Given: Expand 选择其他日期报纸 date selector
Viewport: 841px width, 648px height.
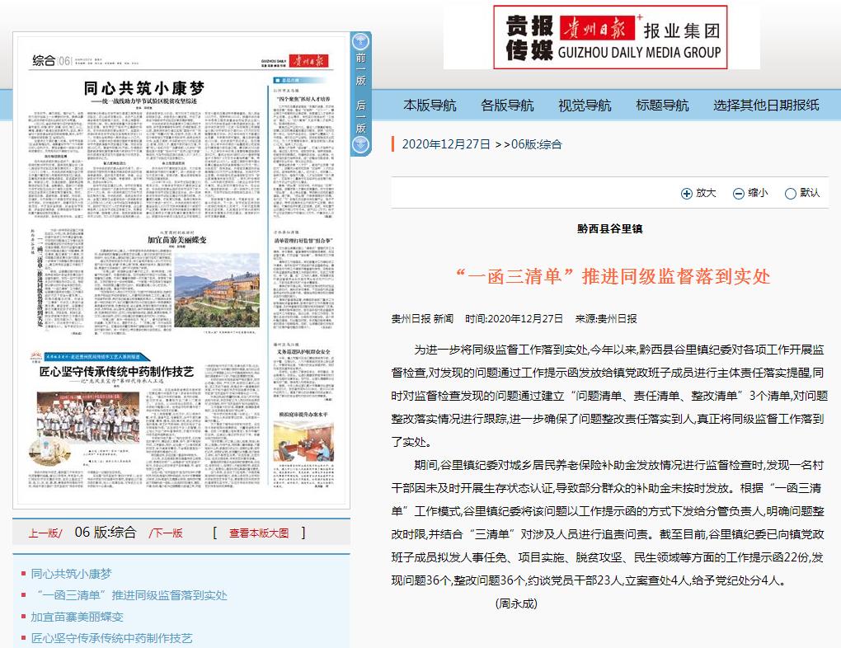Looking at the screenshot, I should [x=766, y=105].
